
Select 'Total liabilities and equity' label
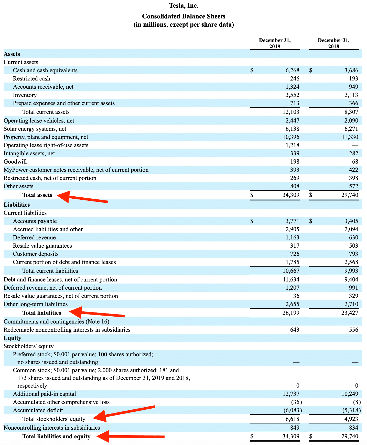56,436
